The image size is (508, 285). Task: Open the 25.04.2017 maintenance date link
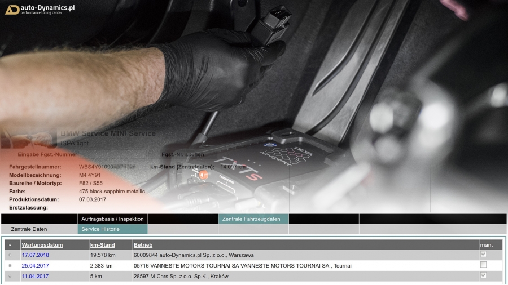(x=35, y=266)
